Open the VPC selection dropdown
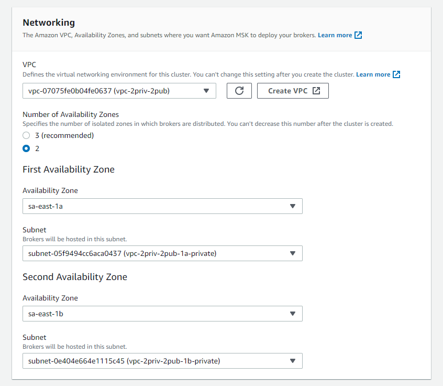Screen dimensions: 443x386 click(x=119, y=91)
